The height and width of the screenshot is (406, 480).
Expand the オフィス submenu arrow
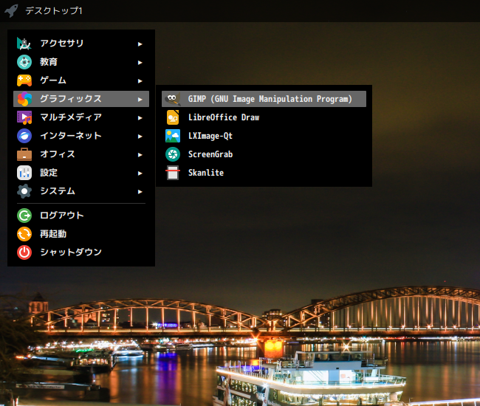[x=140, y=155]
